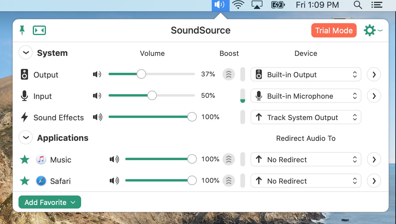Click the Music app icon
This screenshot has height=224, width=396.
coord(41,160)
